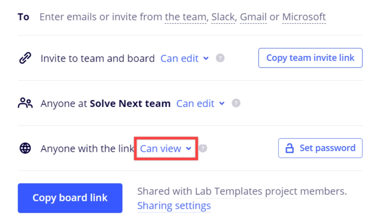Choose invite from Slack option
This screenshot has height=224, width=365.
pos(223,17)
